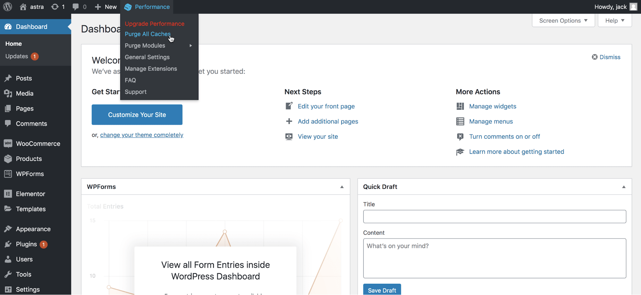Click the Settings sliders icon
Viewport: 641px width, 295px height.
click(x=8, y=289)
